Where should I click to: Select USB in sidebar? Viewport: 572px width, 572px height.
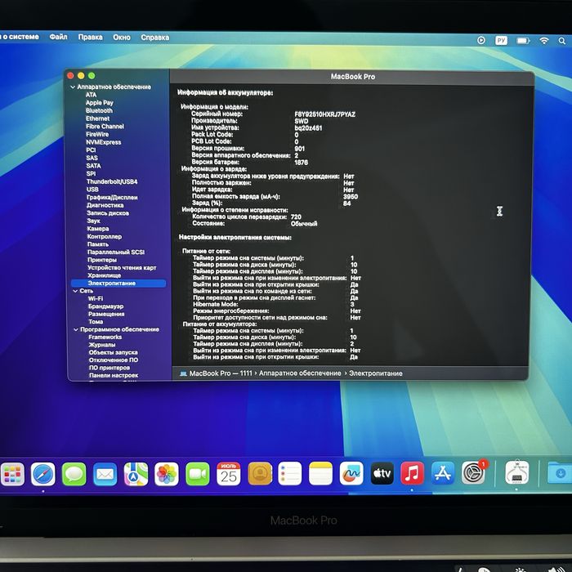[x=92, y=190]
